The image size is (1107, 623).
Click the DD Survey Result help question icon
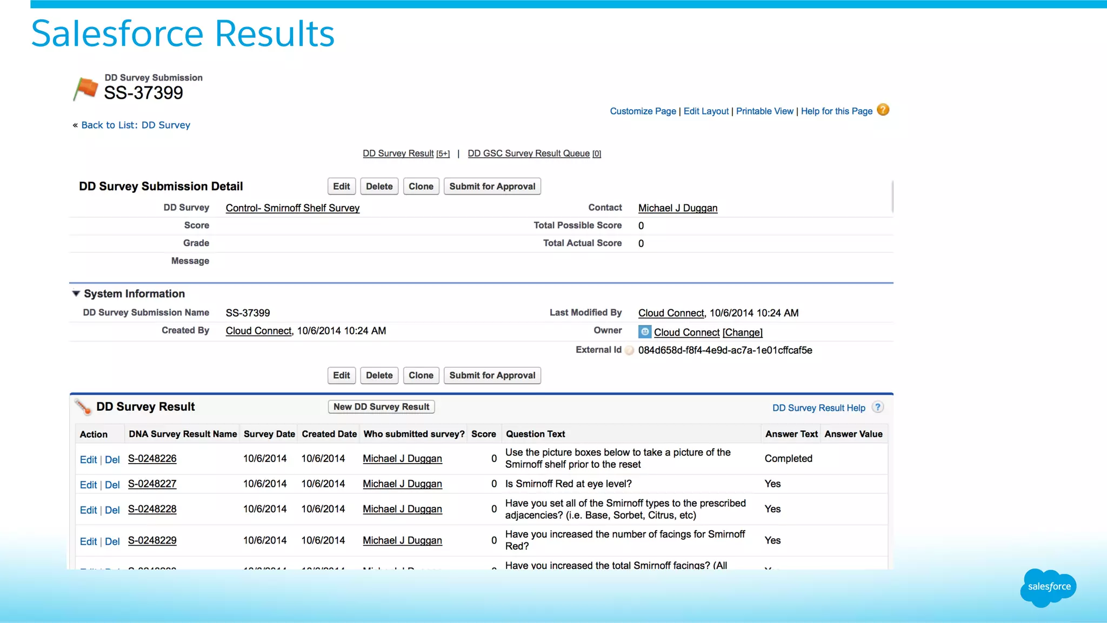click(x=878, y=407)
